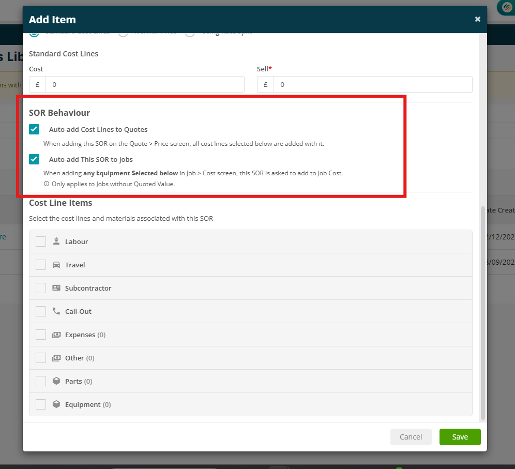Click the Add Item dialog scrollbar
The height and width of the screenshot is (469, 515).
pyautogui.click(x=483, y=313)
